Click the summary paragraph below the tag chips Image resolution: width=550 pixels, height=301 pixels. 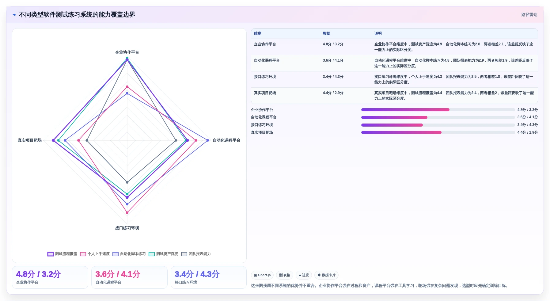[380, 286]
